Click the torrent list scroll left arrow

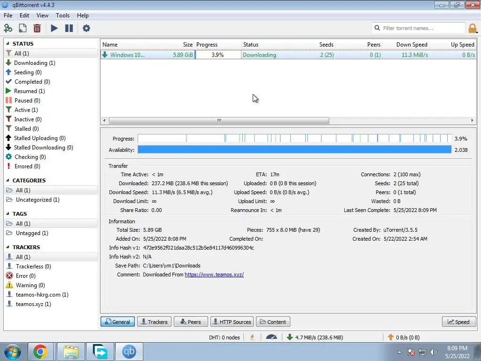pos(104,120)
